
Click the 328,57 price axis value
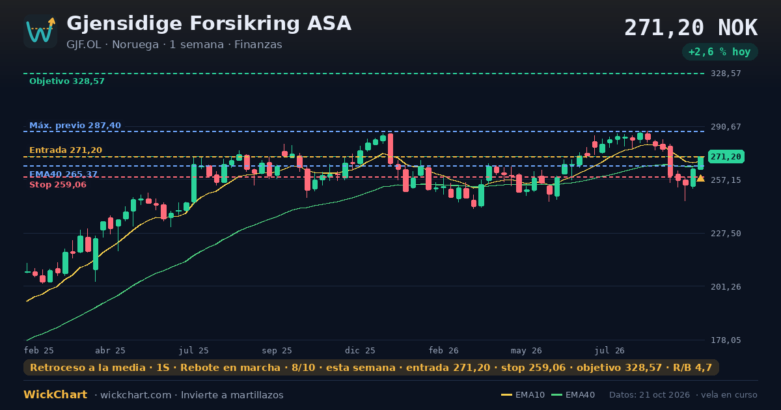[726, 74]
